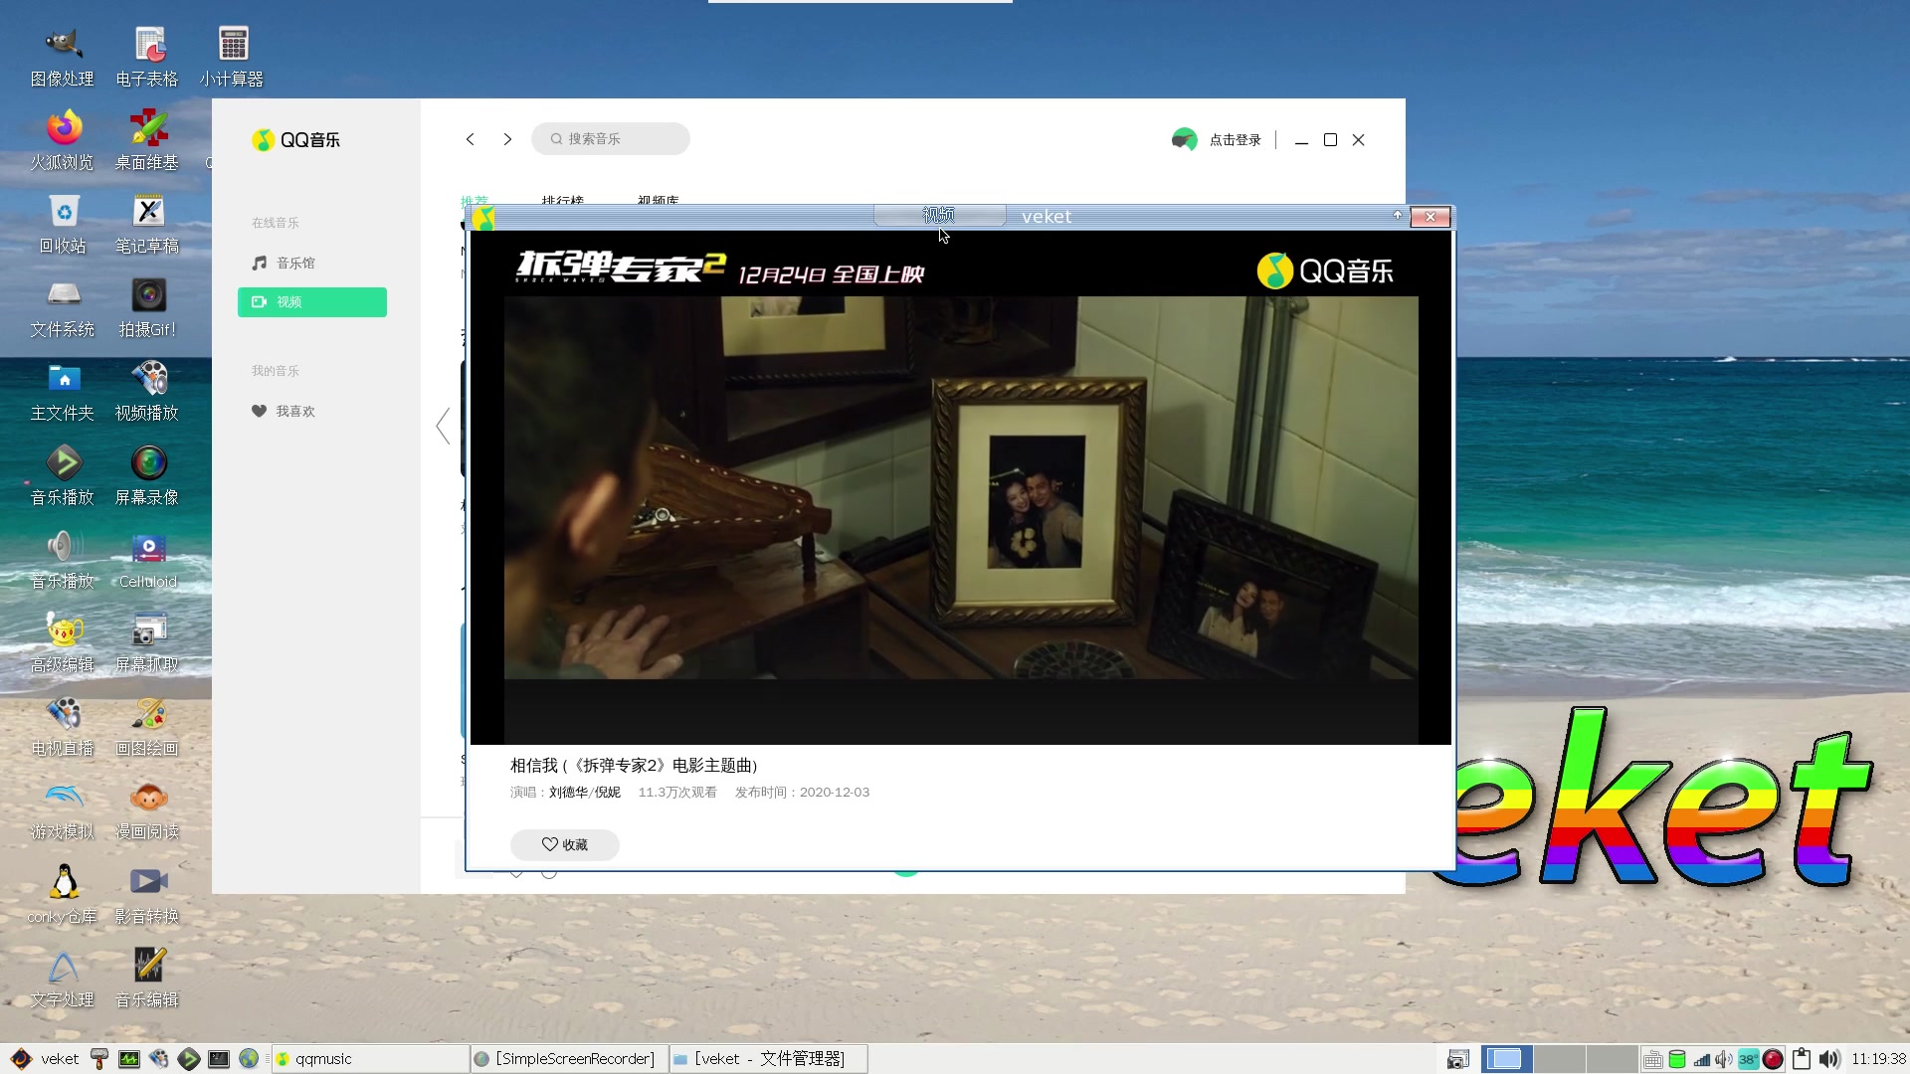Switch to the second virtual desktop
The image size is (1910, 1074).
click(x=1559, y=1058)
